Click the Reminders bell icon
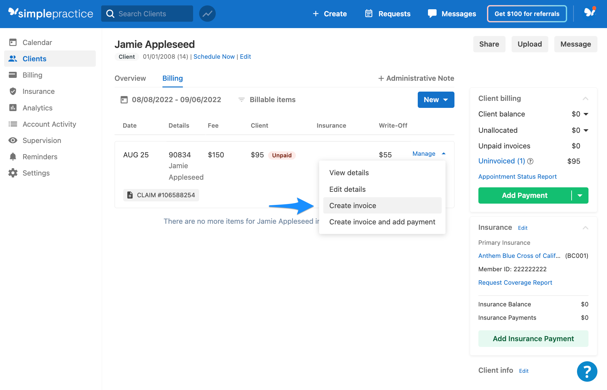 (13, 157)
